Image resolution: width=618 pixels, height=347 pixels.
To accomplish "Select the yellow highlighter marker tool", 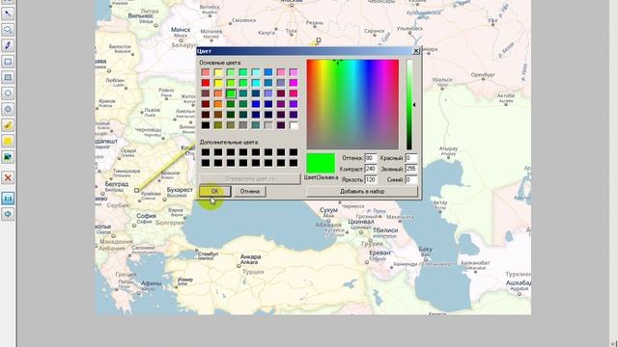I will pos(8,125).
